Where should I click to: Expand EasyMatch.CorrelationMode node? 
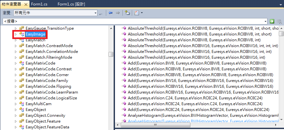click(16, 52)
